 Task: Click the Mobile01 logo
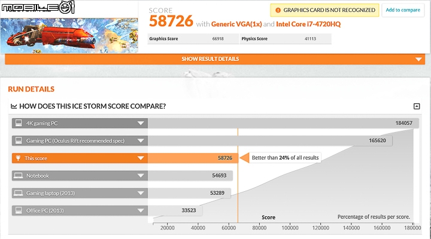click(x=38, y=7)
